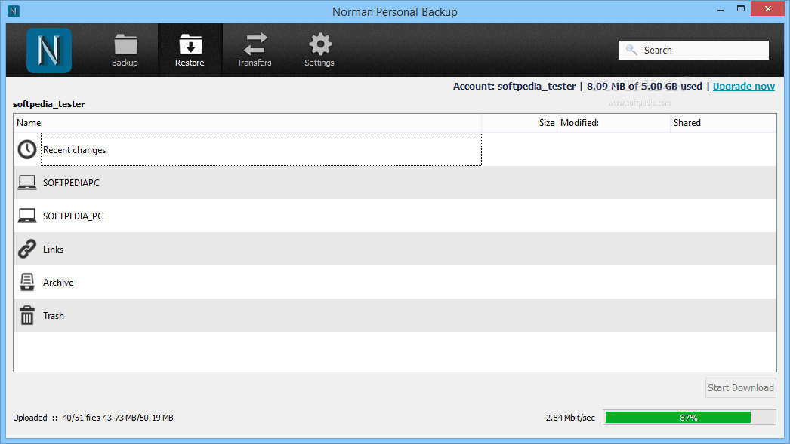The height and width of the screenshot is (444, 790).
Task: Click the softpedia_tester folder heading
Action: pos(49,104)
